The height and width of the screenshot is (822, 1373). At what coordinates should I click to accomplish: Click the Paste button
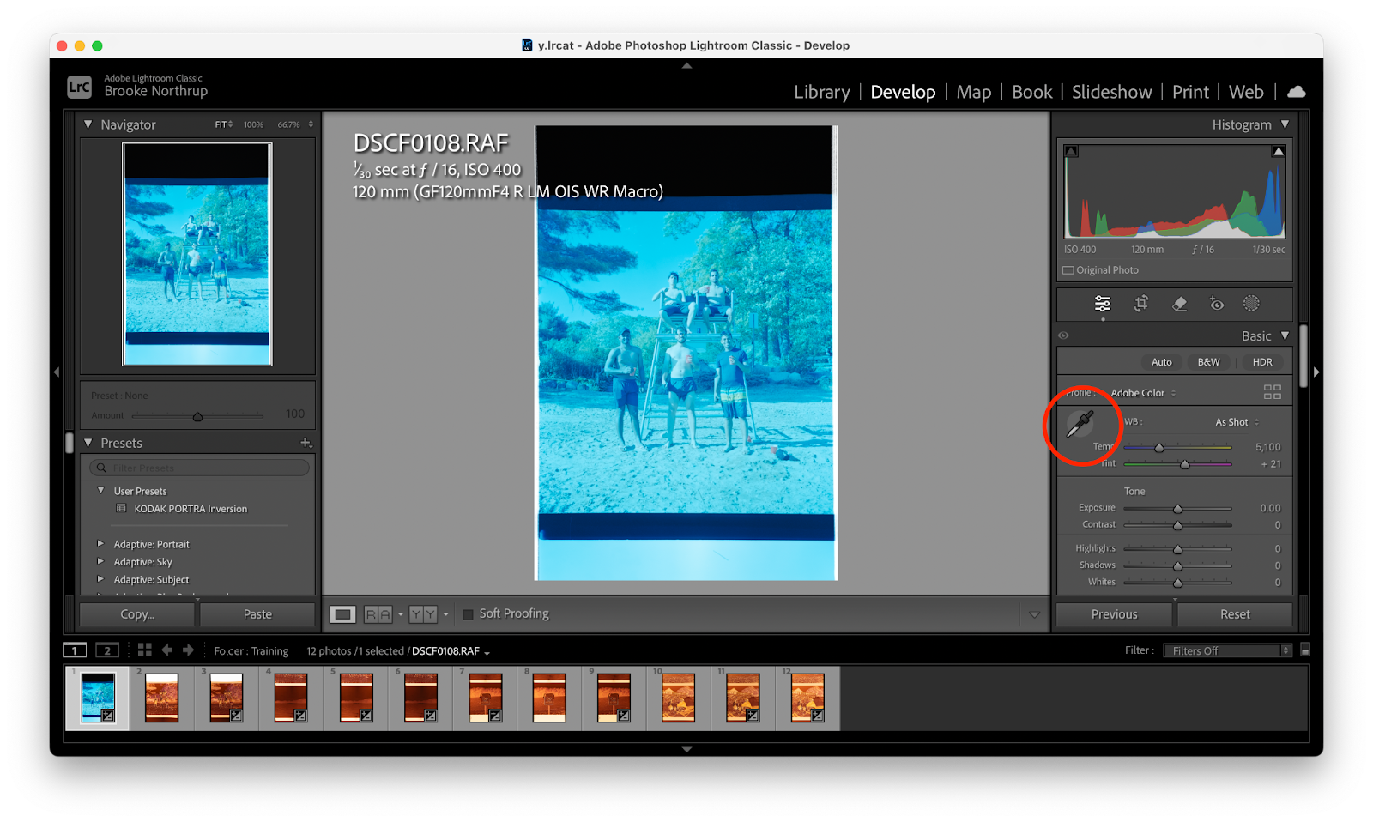click(257, 614)
